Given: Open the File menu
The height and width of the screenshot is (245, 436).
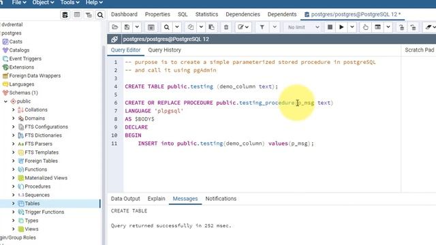Looking at the screenshot, I should pos(19,3).
